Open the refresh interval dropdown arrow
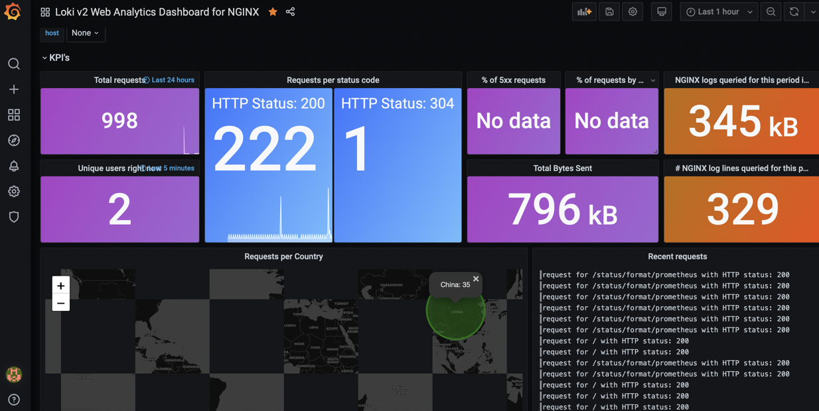The image size is (819, 411). pyautogui.click(x=812, y=11)
